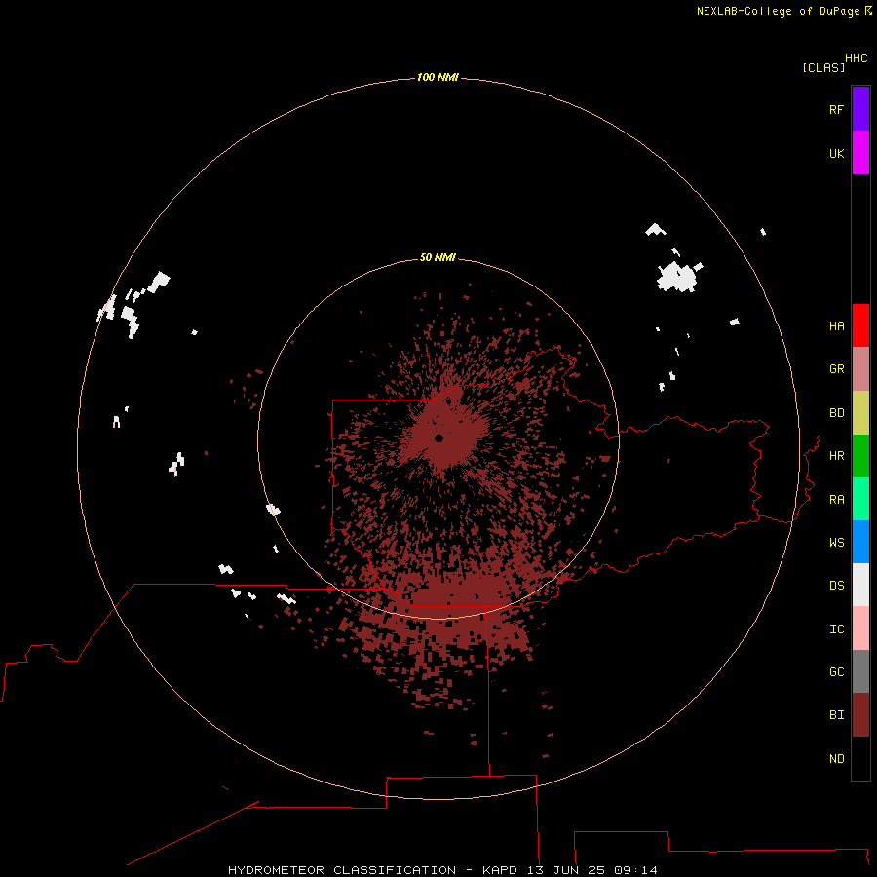This screenshot has width=877, height=877.
Task: Click the '100 NMI' range ring label
Action: tap(438, 77)
